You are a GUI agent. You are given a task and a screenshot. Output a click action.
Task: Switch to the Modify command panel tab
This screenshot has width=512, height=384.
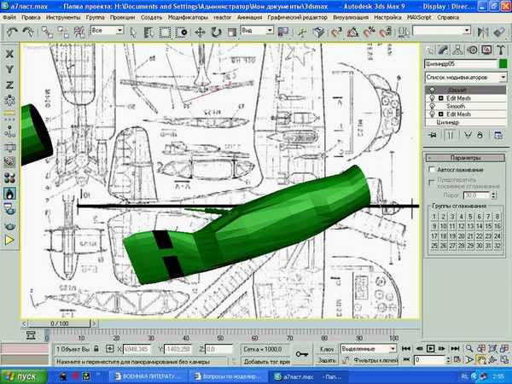444,50
